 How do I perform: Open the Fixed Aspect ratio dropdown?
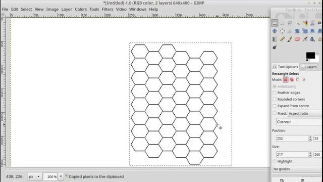pos(305,113)
